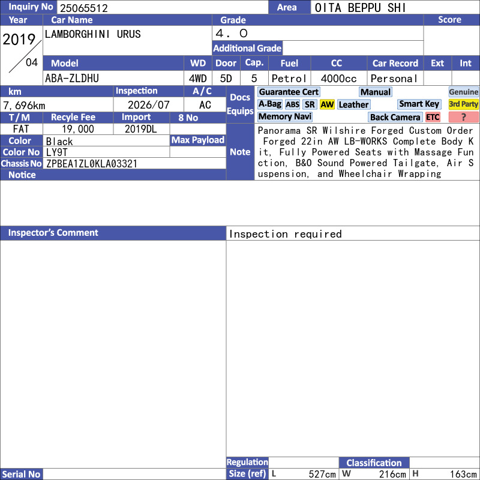Click the Guarantee Cert badge

[x=289, y=92]
